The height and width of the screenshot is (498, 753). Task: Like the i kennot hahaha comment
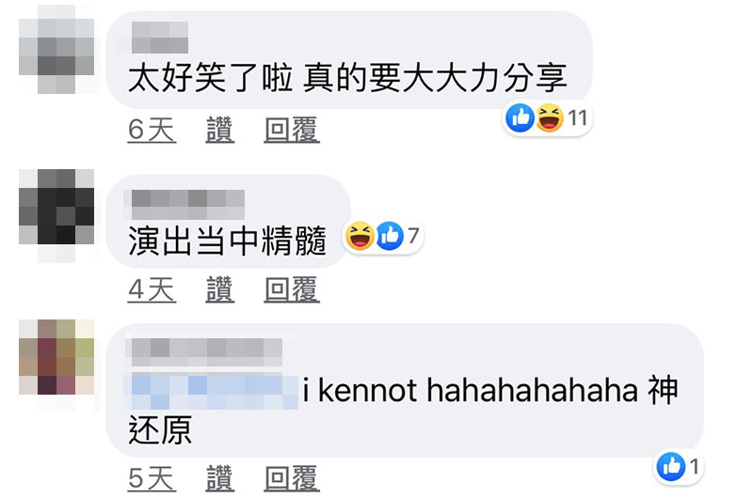click(x=220, y=478)
